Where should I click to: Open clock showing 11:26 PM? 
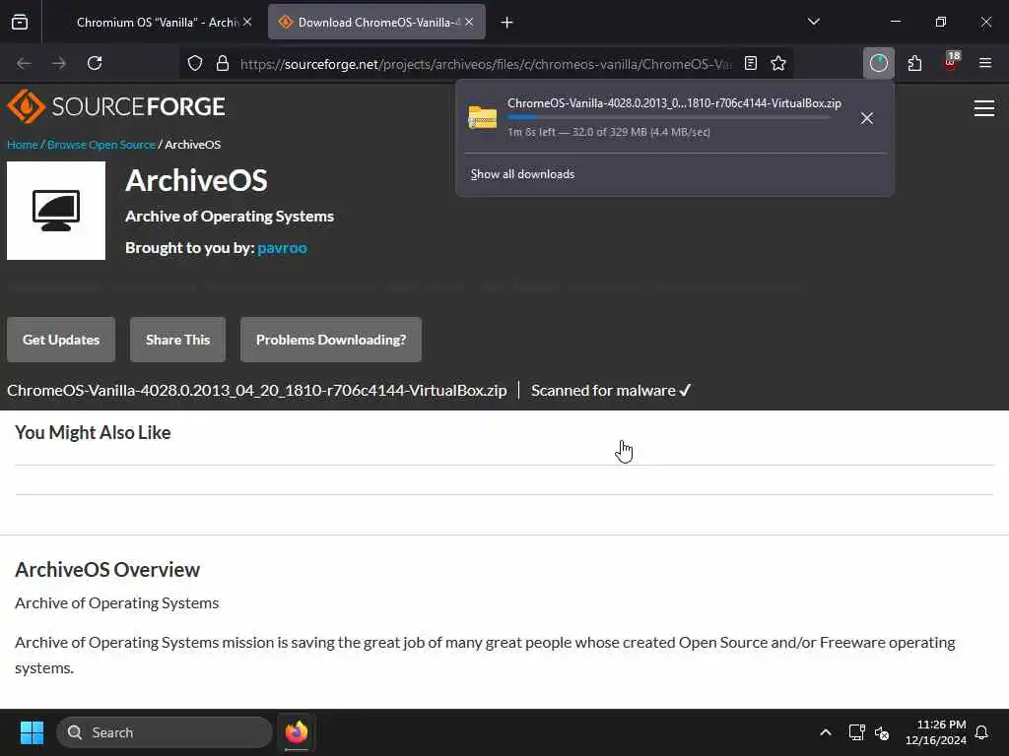936,732
